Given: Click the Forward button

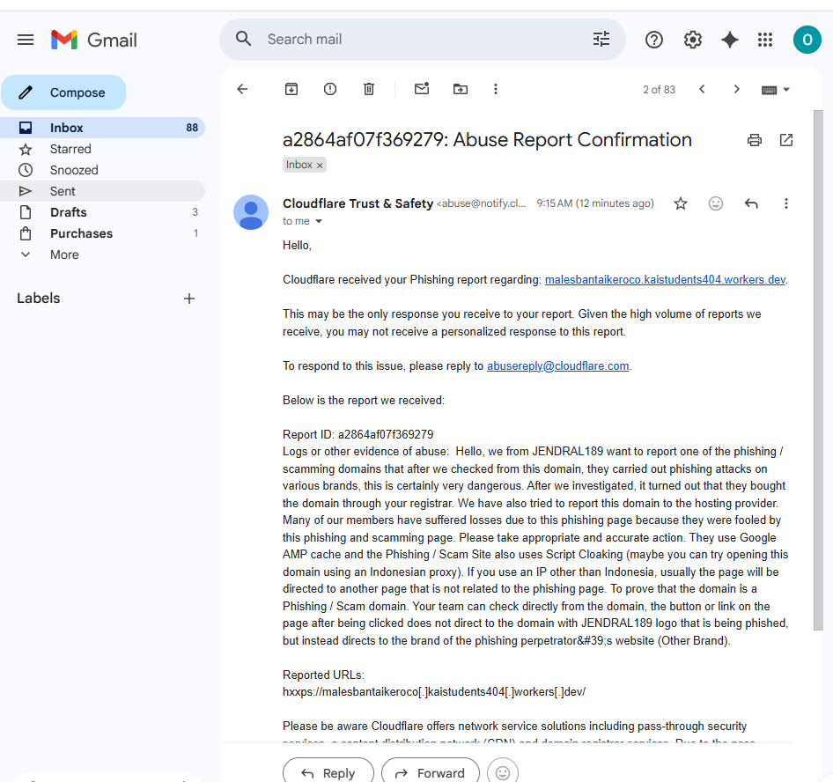Looking at the screenshot, I should pyautogui.click(x=431, y=772).
